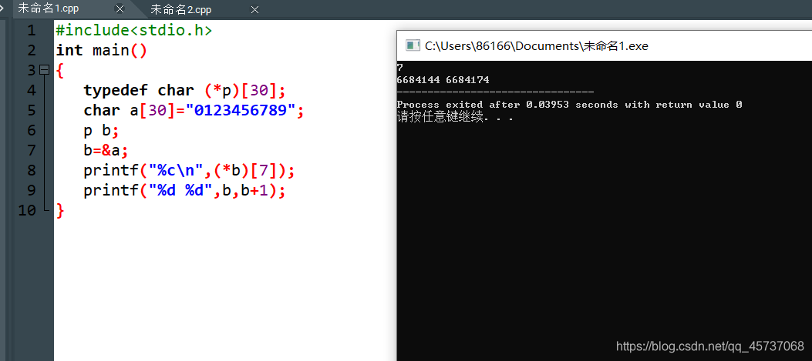Screen dimensions: 812x361
Task: Click console output line '7'
Action: tap(399, 68)
